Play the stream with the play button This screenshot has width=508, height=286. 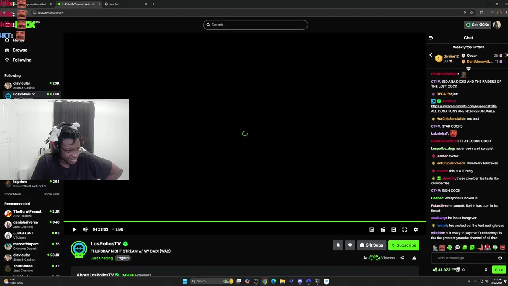74,230
